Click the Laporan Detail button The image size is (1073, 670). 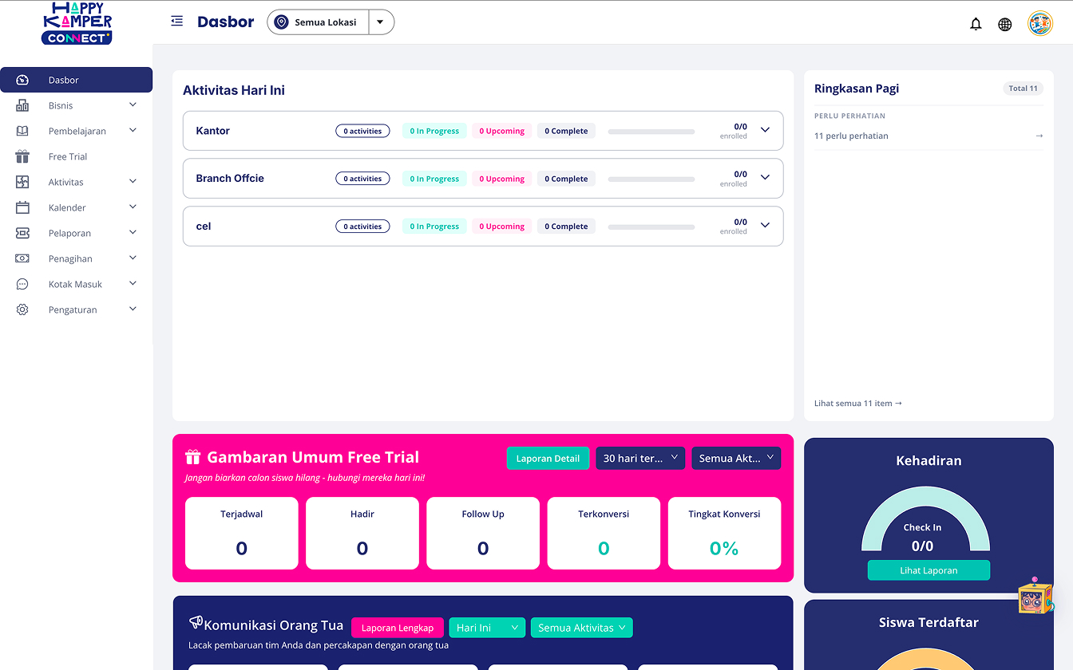click(x=548, y=458)
